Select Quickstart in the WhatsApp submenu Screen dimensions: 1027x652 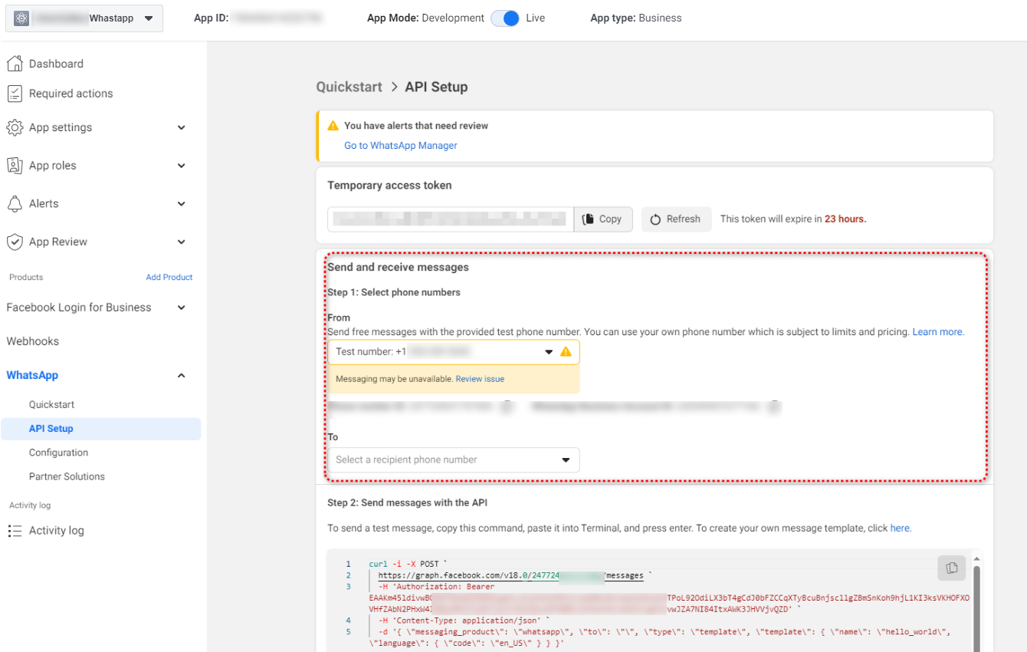(51, 404)
